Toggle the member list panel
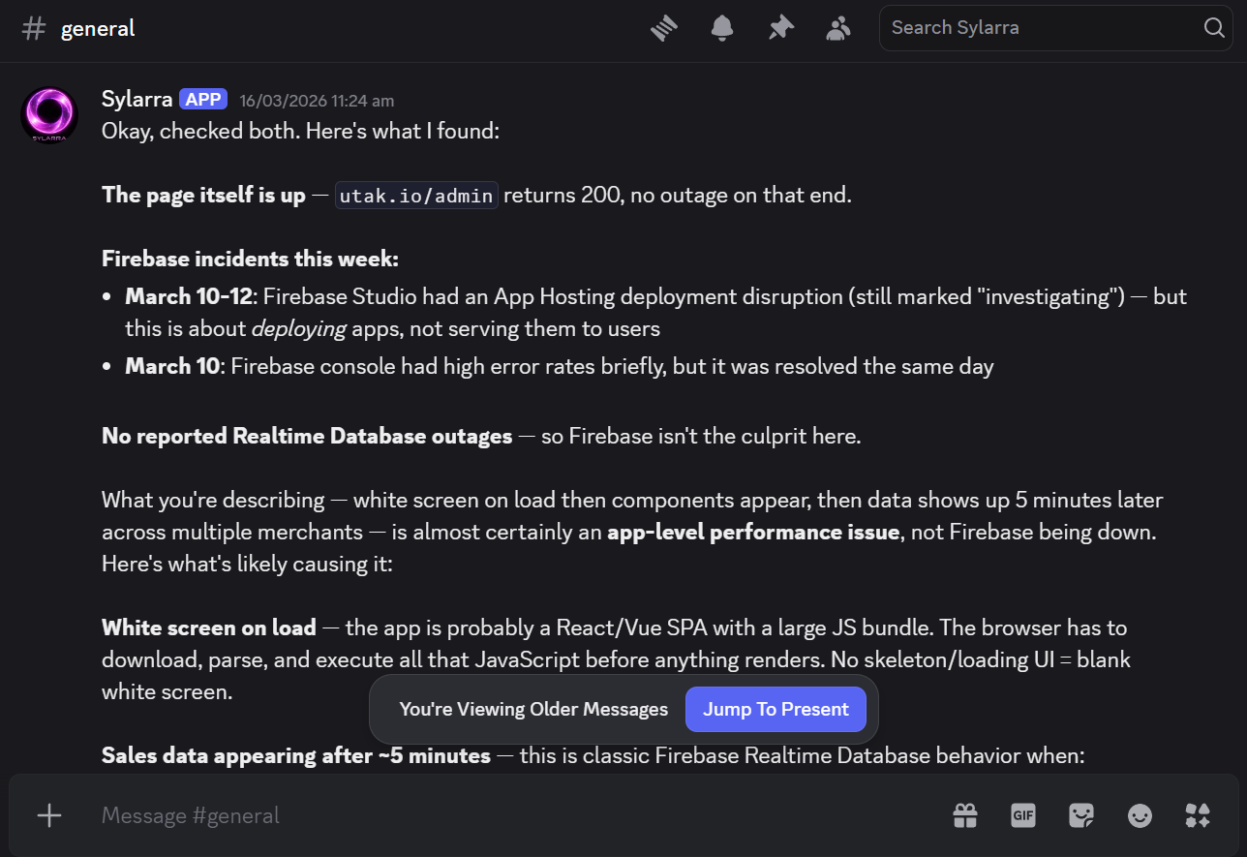Image resolution: width=1247 pixels, height=857 pixels. click(838, 28)
